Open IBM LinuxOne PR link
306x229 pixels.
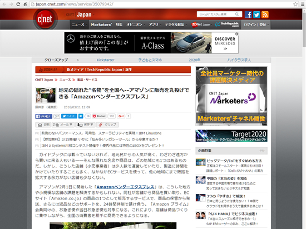tap(101, 133)
